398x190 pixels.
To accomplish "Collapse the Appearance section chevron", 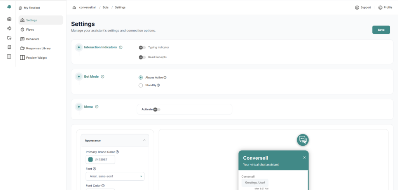I will [x=145, y=140].
